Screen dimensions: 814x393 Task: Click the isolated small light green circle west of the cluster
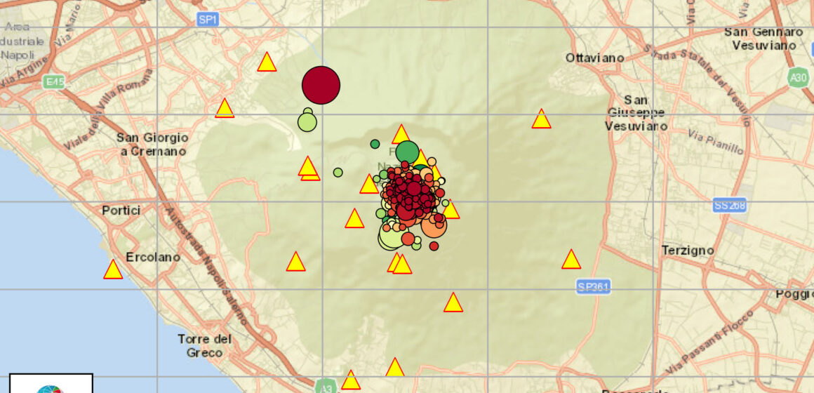(338, 173)
